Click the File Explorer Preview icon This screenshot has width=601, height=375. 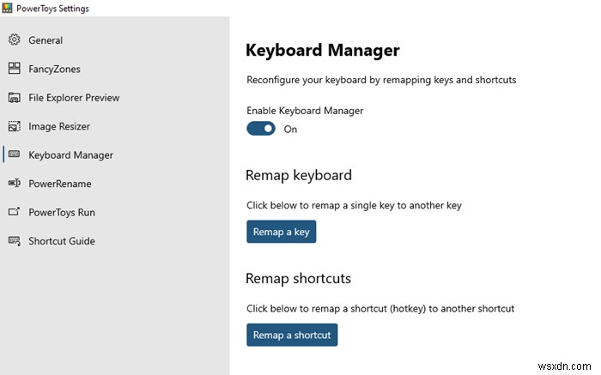tap(14, 98)
